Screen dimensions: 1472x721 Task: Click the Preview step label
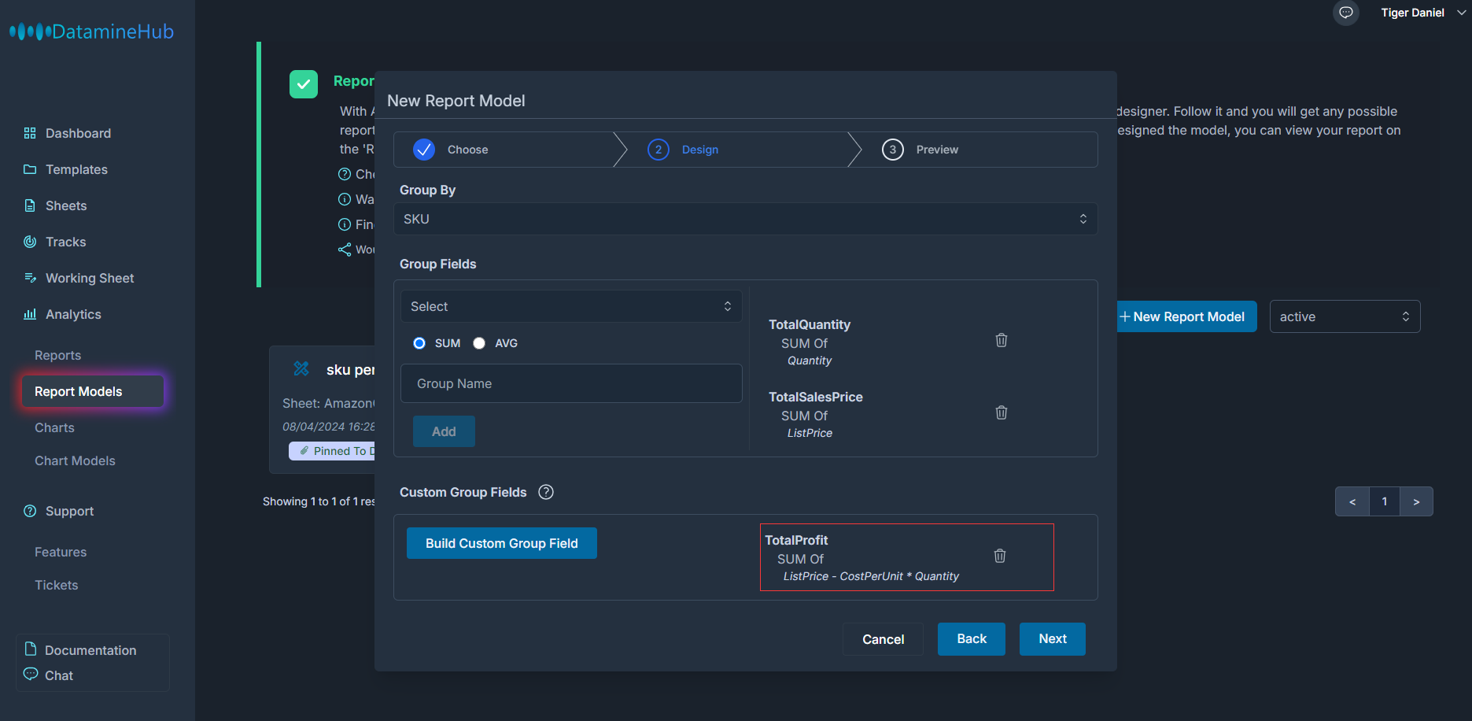937,150
